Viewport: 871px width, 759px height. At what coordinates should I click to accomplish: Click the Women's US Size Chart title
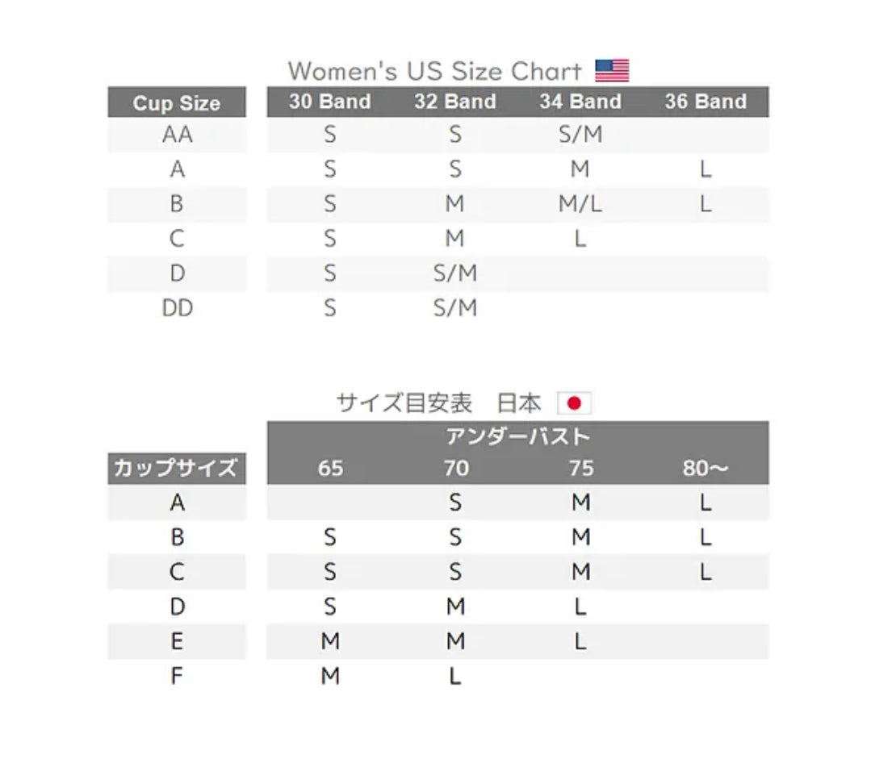click(x=434, y=71)
